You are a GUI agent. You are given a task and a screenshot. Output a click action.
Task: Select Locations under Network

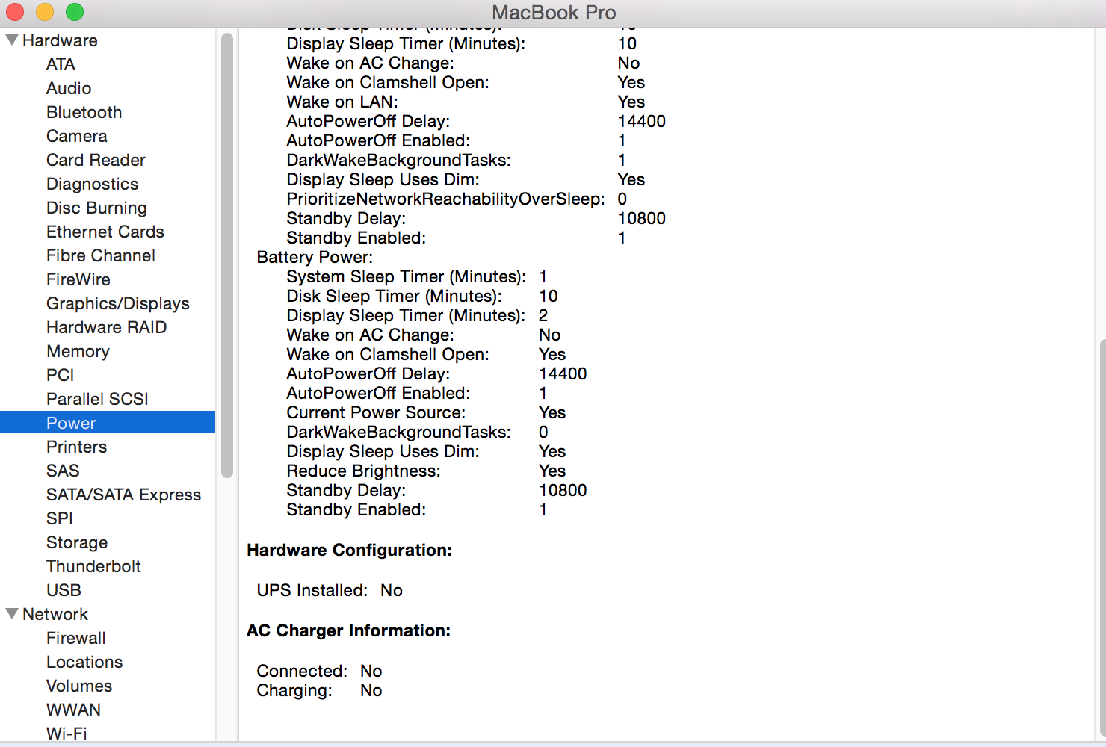tap(84, 662)
